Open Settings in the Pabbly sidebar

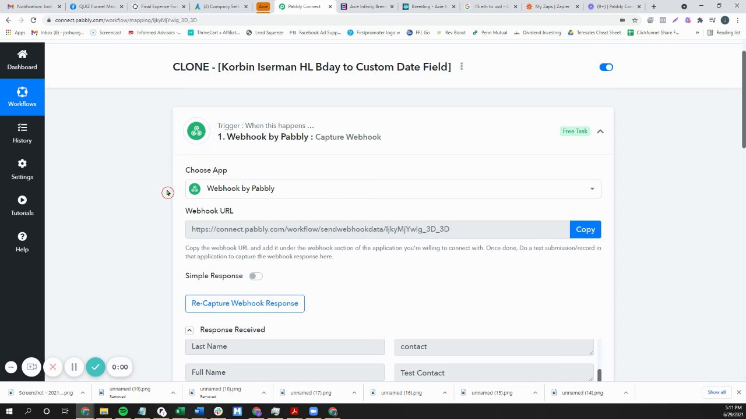click(22, 169)
